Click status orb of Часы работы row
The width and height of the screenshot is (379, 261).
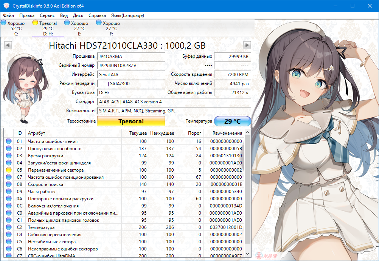click(x=9, y=191)
